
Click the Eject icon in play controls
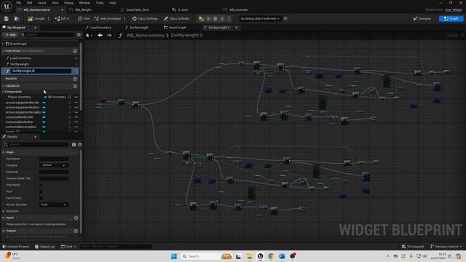point(222,19)
